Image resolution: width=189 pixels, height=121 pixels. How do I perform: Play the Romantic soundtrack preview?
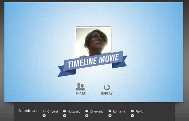tap(110, 116)
